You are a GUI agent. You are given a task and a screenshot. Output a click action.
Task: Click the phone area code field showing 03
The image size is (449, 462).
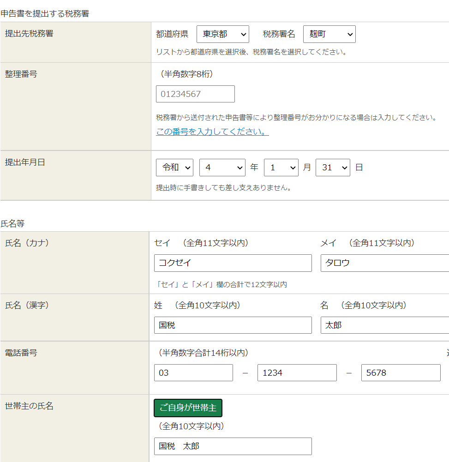(x=193, y=373)
